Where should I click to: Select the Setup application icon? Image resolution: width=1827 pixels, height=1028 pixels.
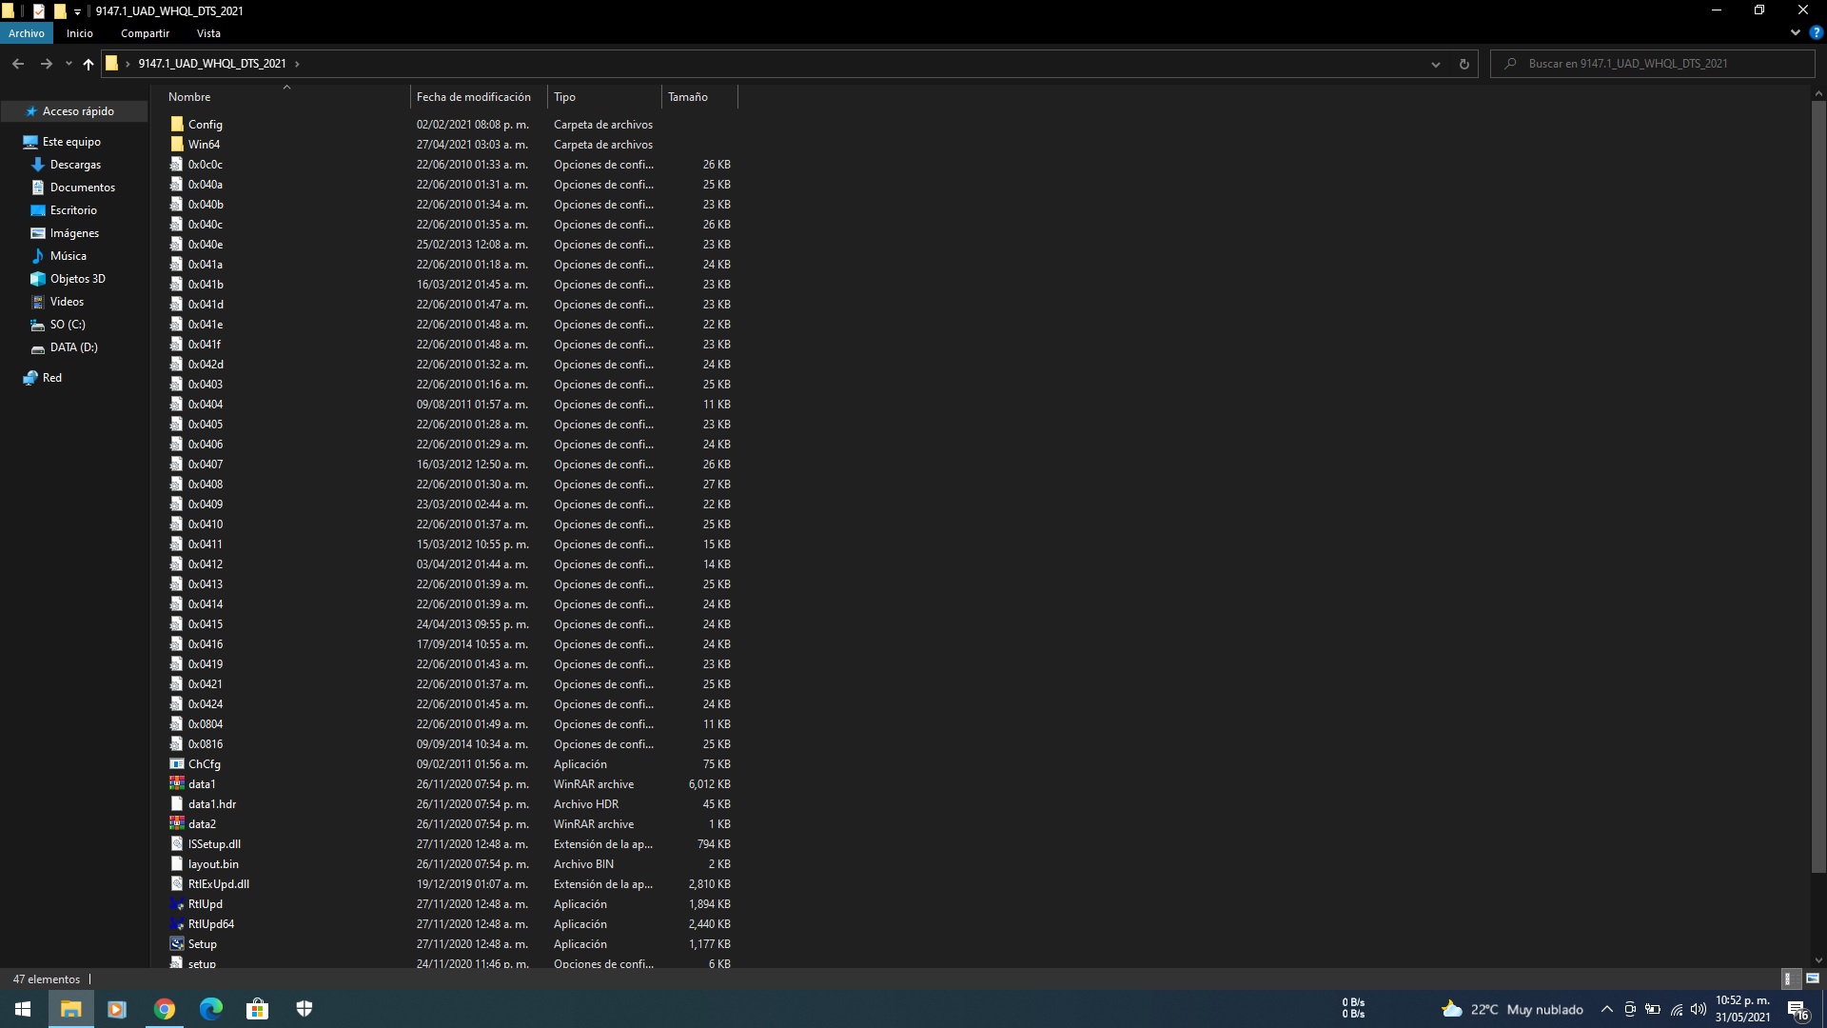177,944
